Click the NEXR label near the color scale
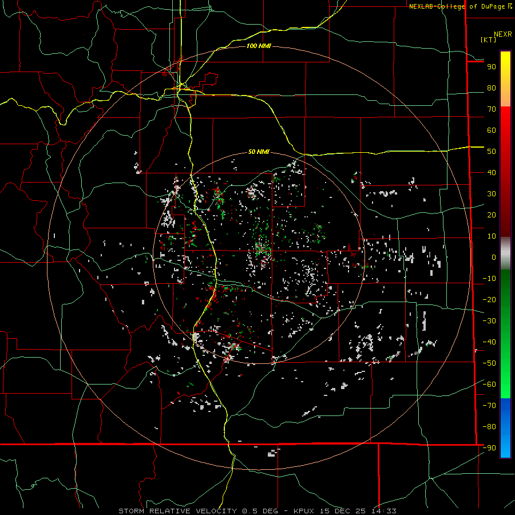515x515 pixels. point(503,34)
